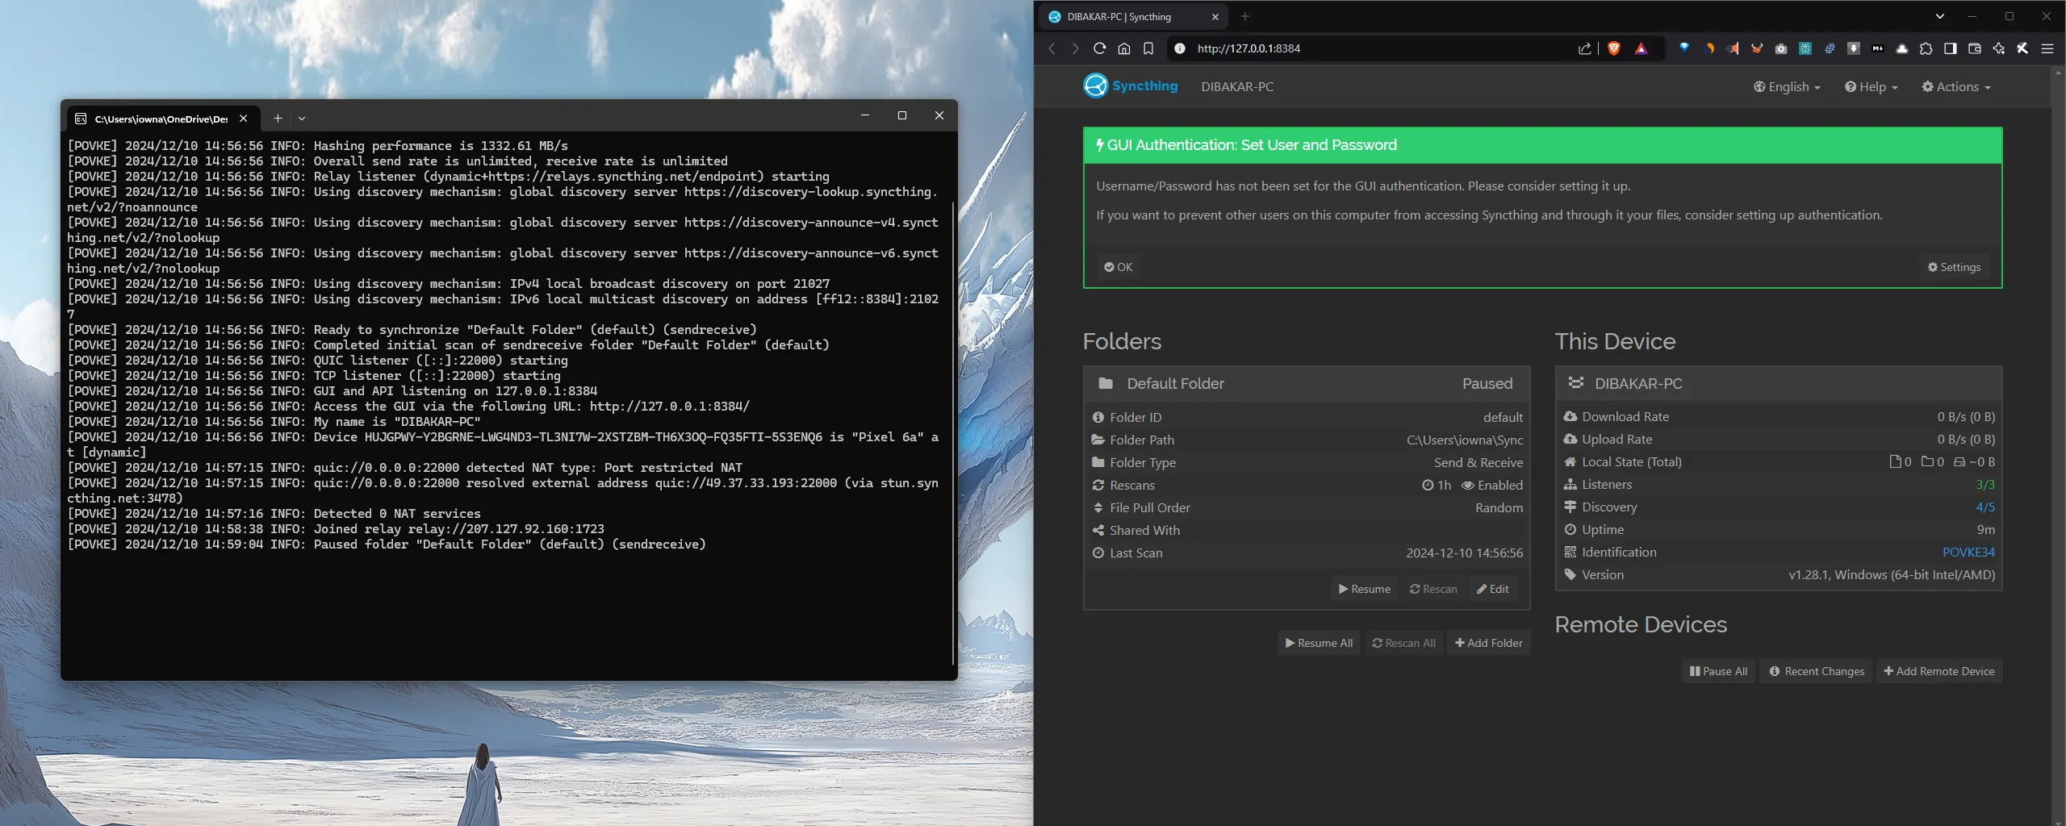Click the DIBAKAR-PC name in the navbar

1237,86
